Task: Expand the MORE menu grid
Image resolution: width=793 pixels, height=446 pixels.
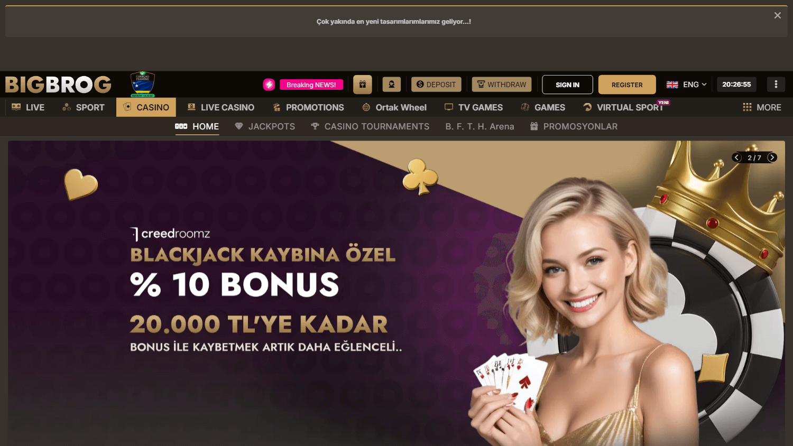Action: click(762, 107)
